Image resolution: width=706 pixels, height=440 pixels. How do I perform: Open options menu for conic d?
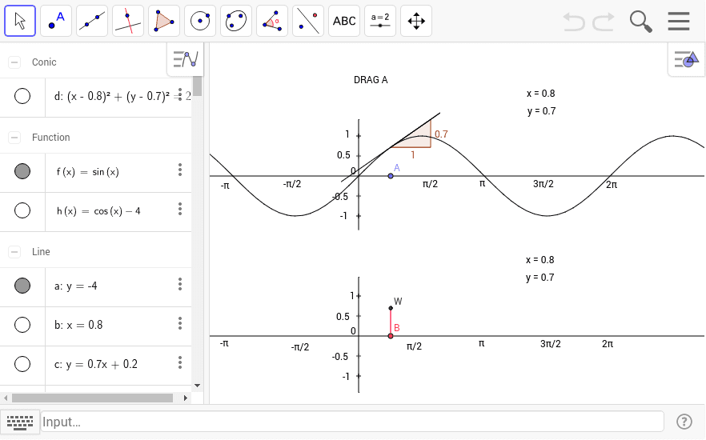click(180, 95)
